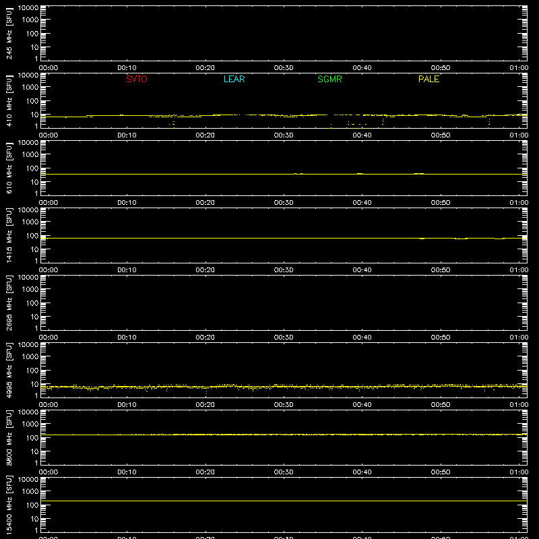Image resolution: width=539 pixels, height=539 pixels.
Task: Select the 410 MHz [SFU] axis title
Action: tap(9, 100)
